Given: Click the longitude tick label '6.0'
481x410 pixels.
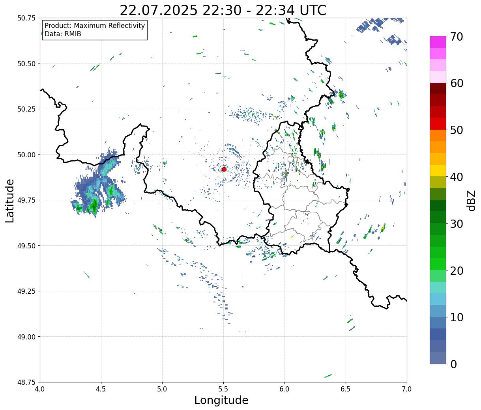Looking at the screenshot, I should 284,389.
